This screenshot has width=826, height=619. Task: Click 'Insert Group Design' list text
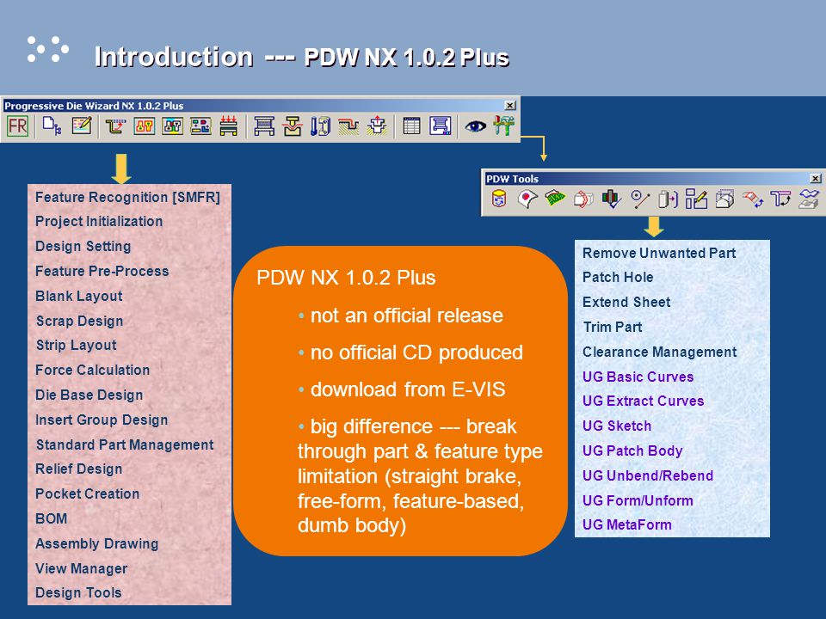pyautogui.click(x=102, y=420)
